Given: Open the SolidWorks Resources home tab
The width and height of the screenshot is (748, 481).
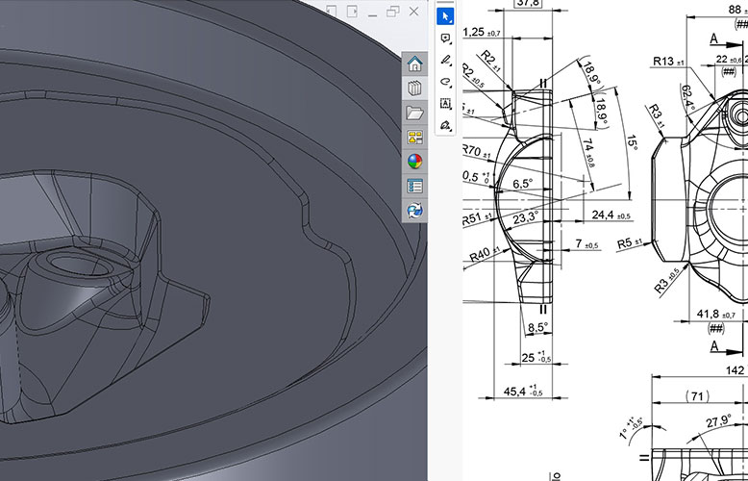Looking at the screenshot, I should (x=414, y=64).
